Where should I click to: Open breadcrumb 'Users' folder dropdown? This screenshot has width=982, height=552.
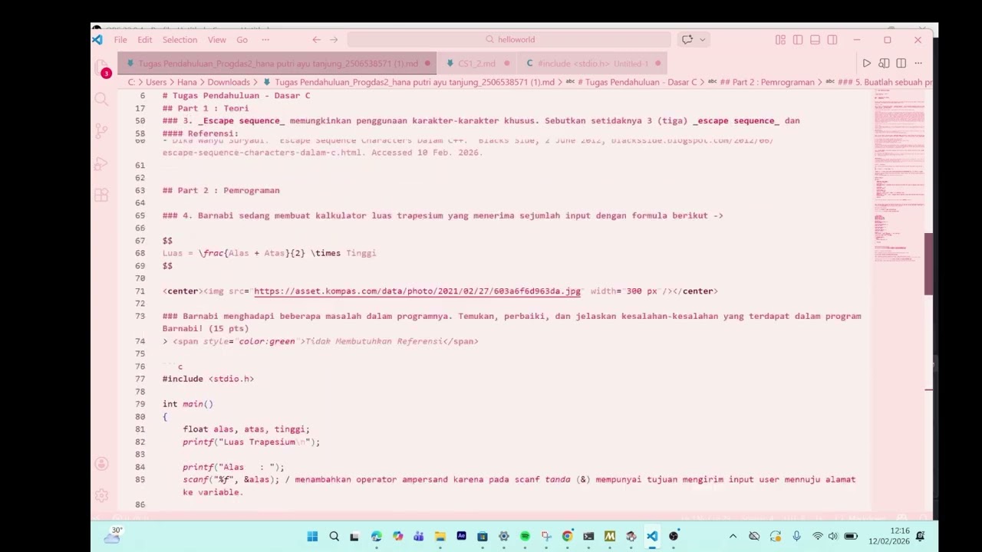(156, 82)
